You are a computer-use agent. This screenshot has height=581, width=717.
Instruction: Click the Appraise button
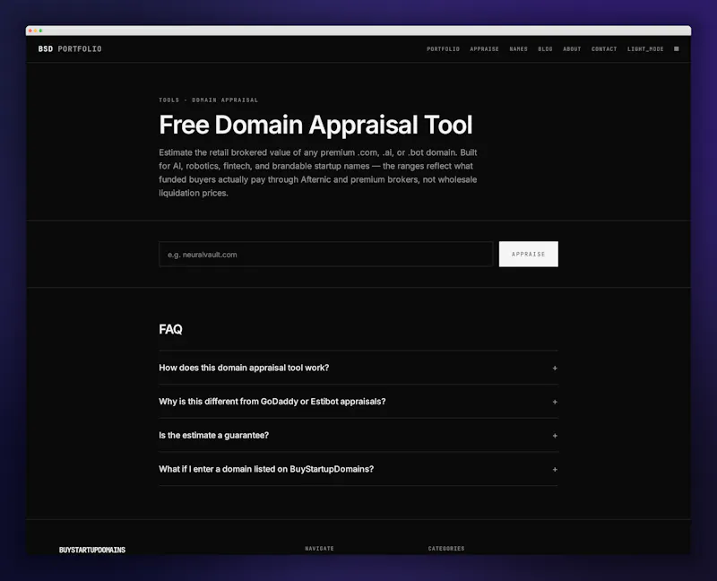[x=529, y=254]
